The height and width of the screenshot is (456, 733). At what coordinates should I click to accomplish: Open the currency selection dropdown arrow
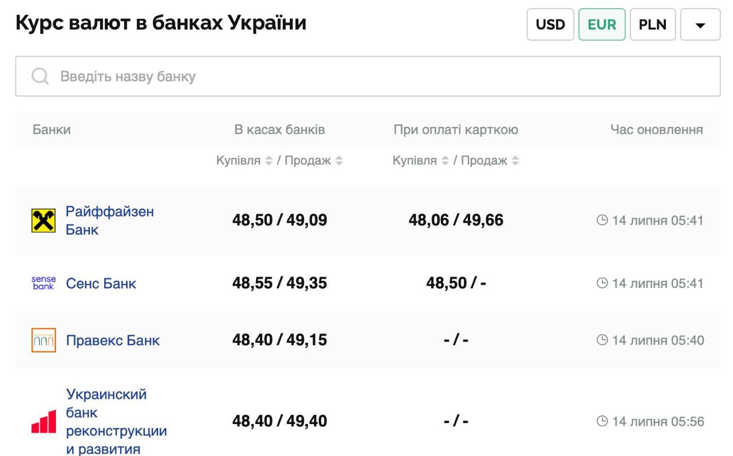(701, 24)
